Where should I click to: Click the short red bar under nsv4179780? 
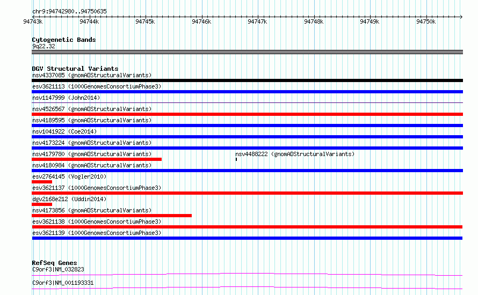click(x=97, y=159)
